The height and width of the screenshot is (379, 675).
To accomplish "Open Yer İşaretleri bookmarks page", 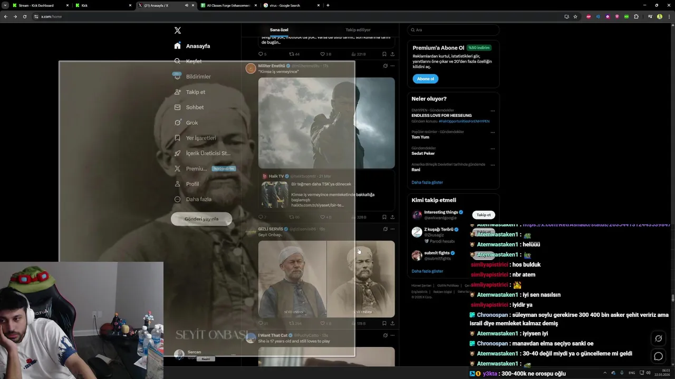I will (x=195, y=138).
